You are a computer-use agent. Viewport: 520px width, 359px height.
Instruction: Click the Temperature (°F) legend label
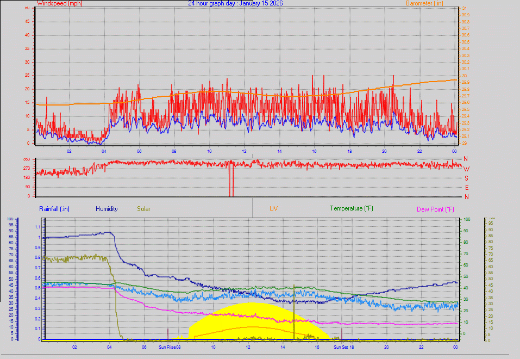[x=352, y=209]
